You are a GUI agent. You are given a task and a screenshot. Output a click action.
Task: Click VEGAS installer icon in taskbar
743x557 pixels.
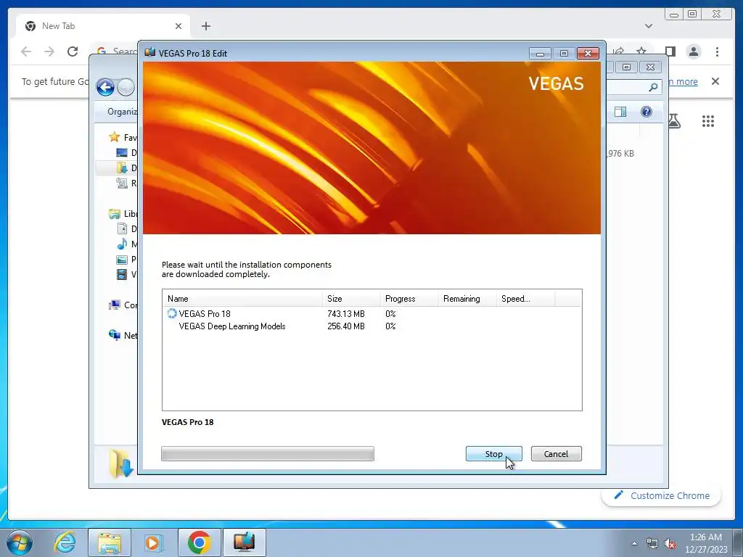(244, 542)
